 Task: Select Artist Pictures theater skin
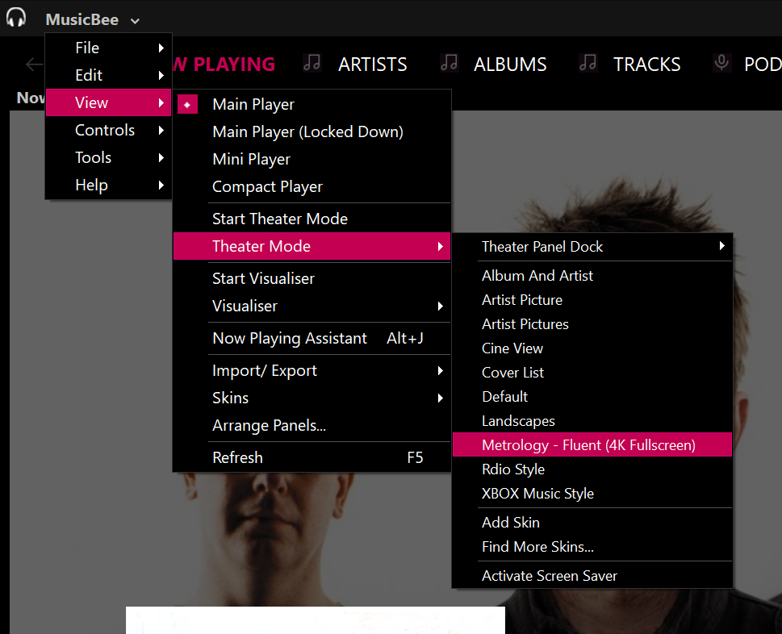[x=592, y=324]
